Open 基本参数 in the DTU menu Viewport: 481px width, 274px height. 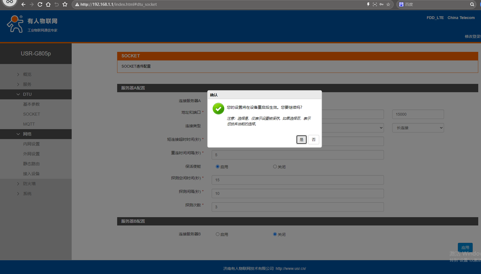(x=31, y=104)
